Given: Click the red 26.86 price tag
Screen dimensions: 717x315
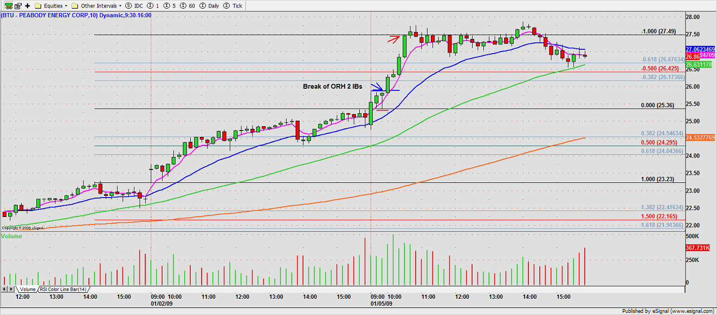Looking at the screenshot, I should click(x=692, y=56).
